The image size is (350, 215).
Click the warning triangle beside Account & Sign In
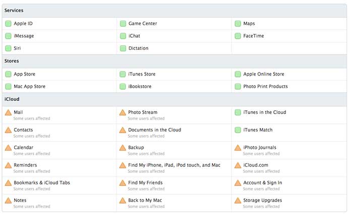point(238,183)
